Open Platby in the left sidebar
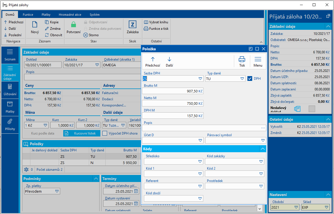This screenshot has height=214, width=334. (10, 107)
